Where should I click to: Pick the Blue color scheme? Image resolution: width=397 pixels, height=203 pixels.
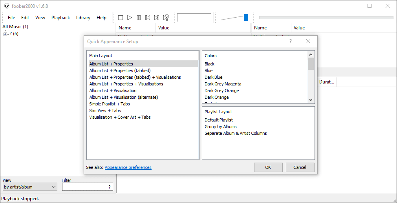pyautogui.click(x=256, y=71)
